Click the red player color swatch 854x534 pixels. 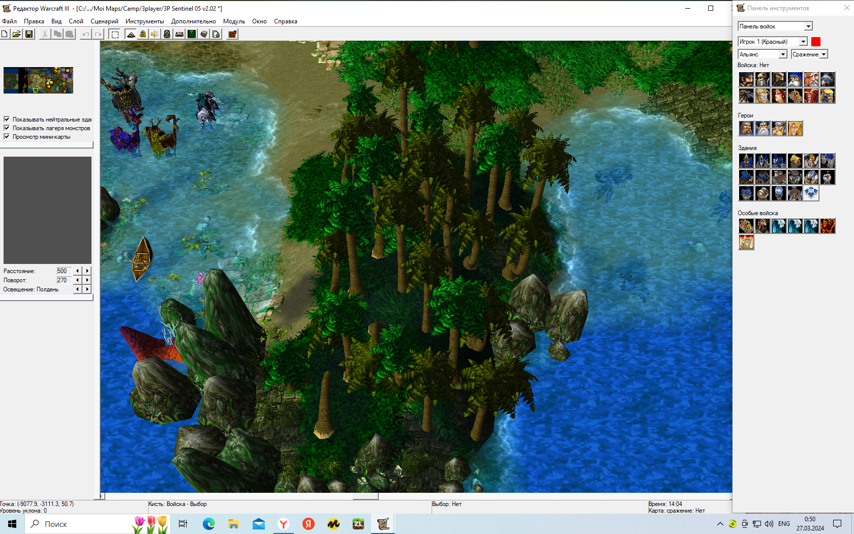816,42
